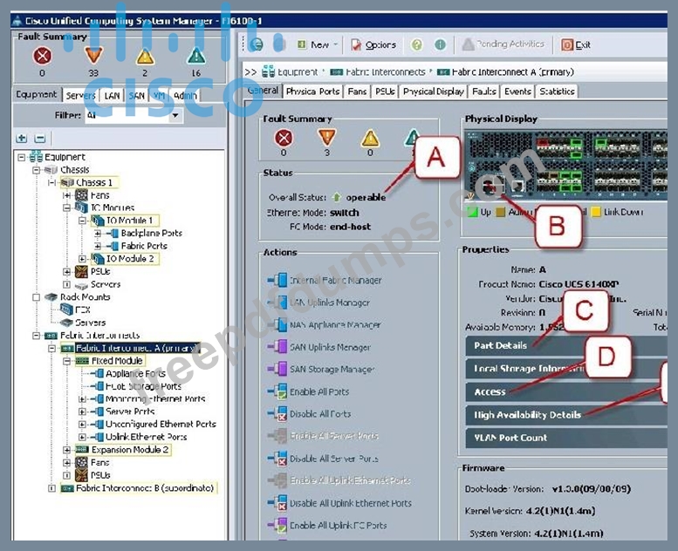Expand the Access section
This screenshot has width=678, height=551.
566,392
